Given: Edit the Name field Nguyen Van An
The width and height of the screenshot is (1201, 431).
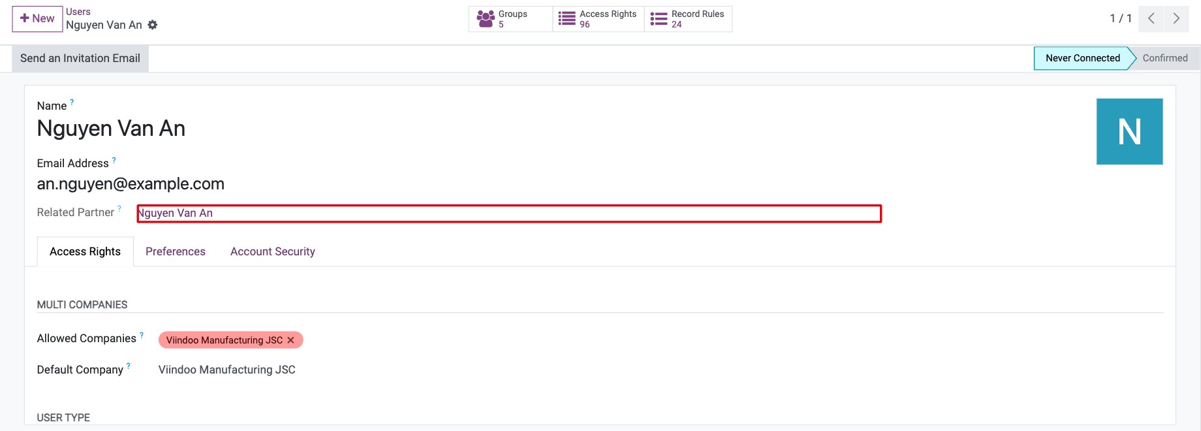Looking at the screenshot, I should [111, 129].
